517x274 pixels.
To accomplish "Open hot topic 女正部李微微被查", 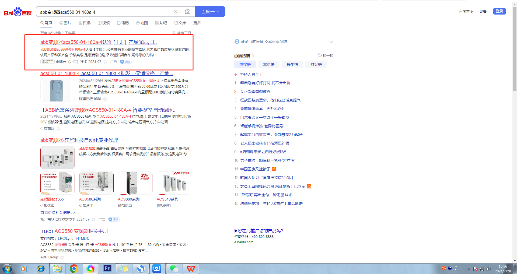I will click(x=255, y=92).
